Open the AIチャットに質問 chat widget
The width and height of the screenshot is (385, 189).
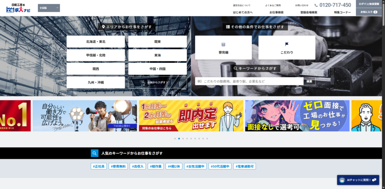(x=358, y=180)
